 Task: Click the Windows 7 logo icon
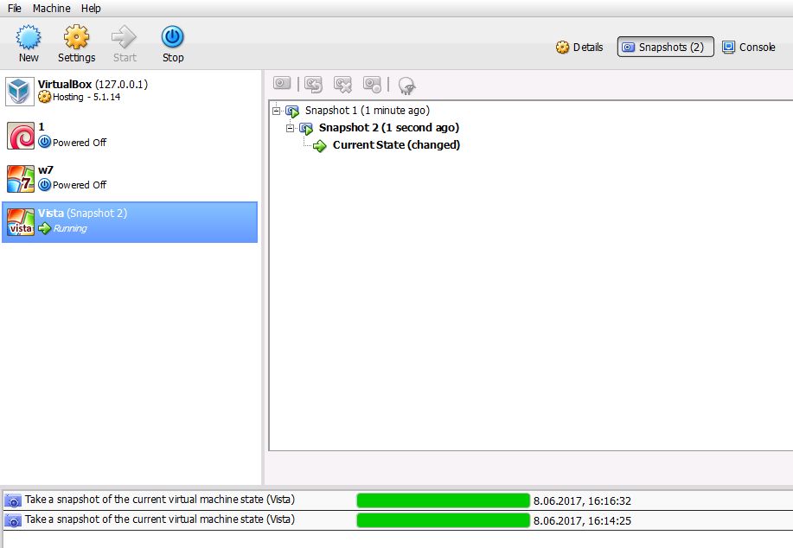[21, 179]
